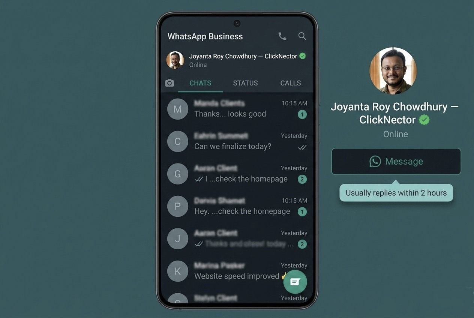474x318 pixels.
Task: Click unread badge 2 on 'I ...check the homepage' chat
Action: point(302,179)
